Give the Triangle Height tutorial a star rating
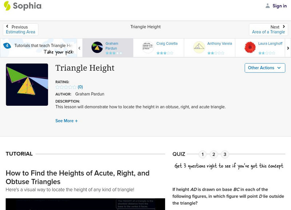Screen dimensions: 291x210 (x=65, y=87)
